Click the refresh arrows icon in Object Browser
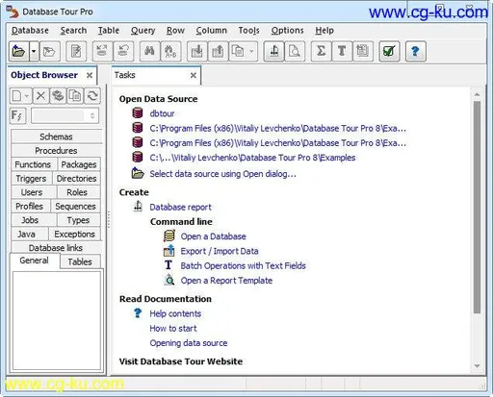This screenshot has width=493, height=397. (x=92, y=95)
